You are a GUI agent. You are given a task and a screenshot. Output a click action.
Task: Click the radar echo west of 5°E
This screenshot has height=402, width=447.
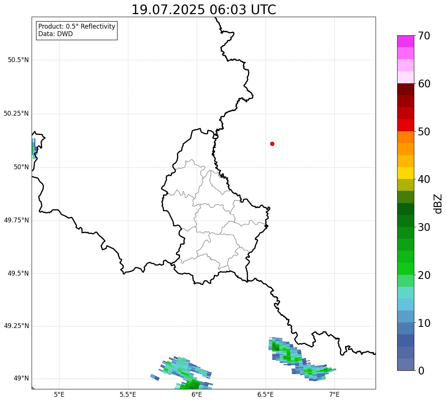tap(34, 149)
